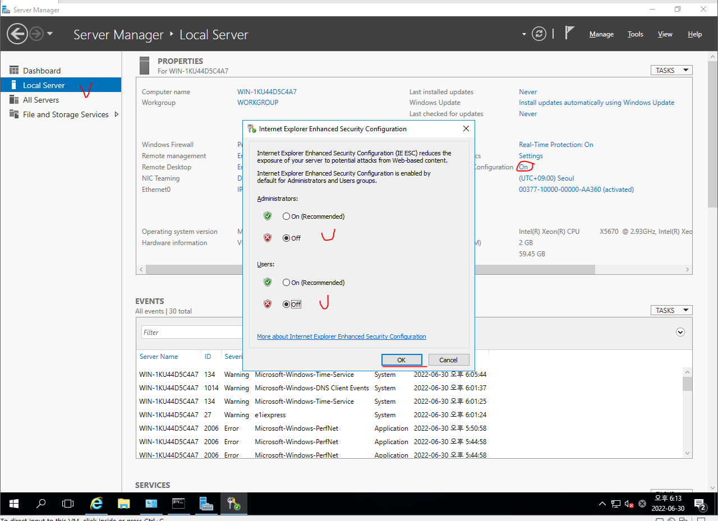Open the Manage menu
718x521 pixels.
[x=601, y=34]
